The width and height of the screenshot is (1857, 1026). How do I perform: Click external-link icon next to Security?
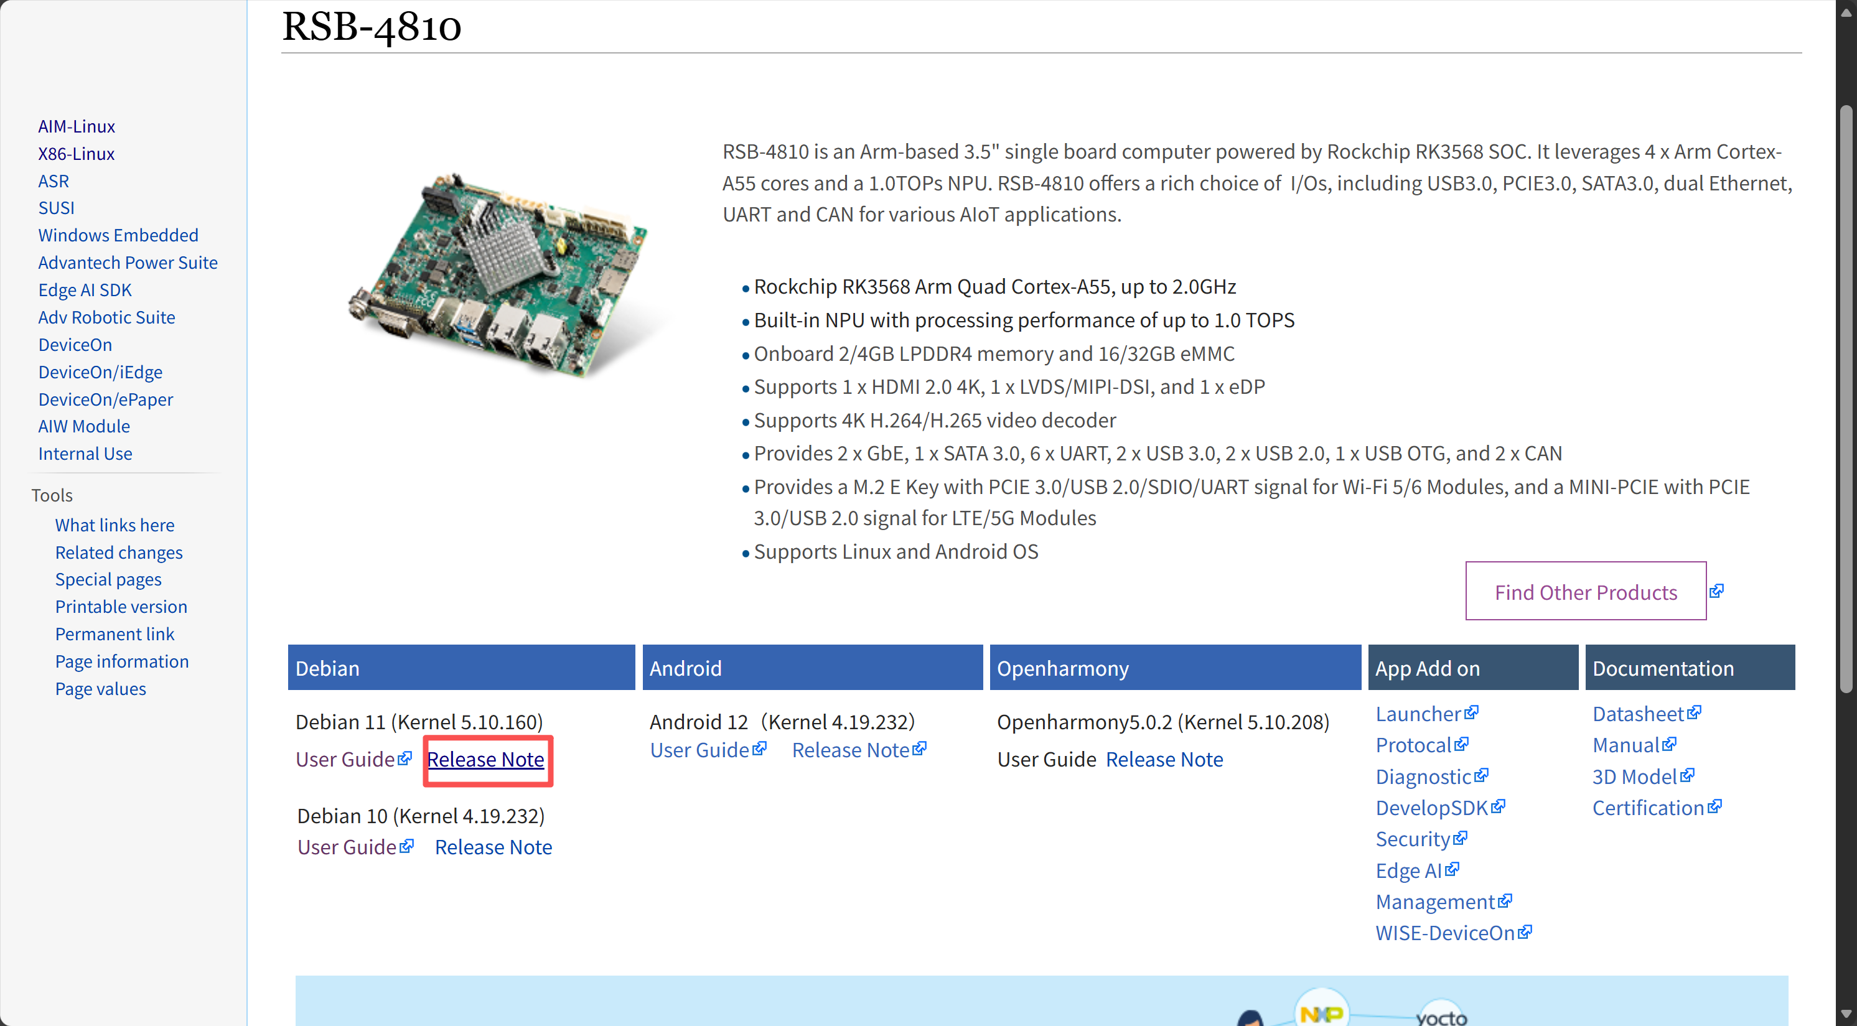(1460, 838)
